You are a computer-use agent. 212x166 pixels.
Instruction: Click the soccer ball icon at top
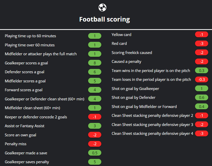(102, 7)
